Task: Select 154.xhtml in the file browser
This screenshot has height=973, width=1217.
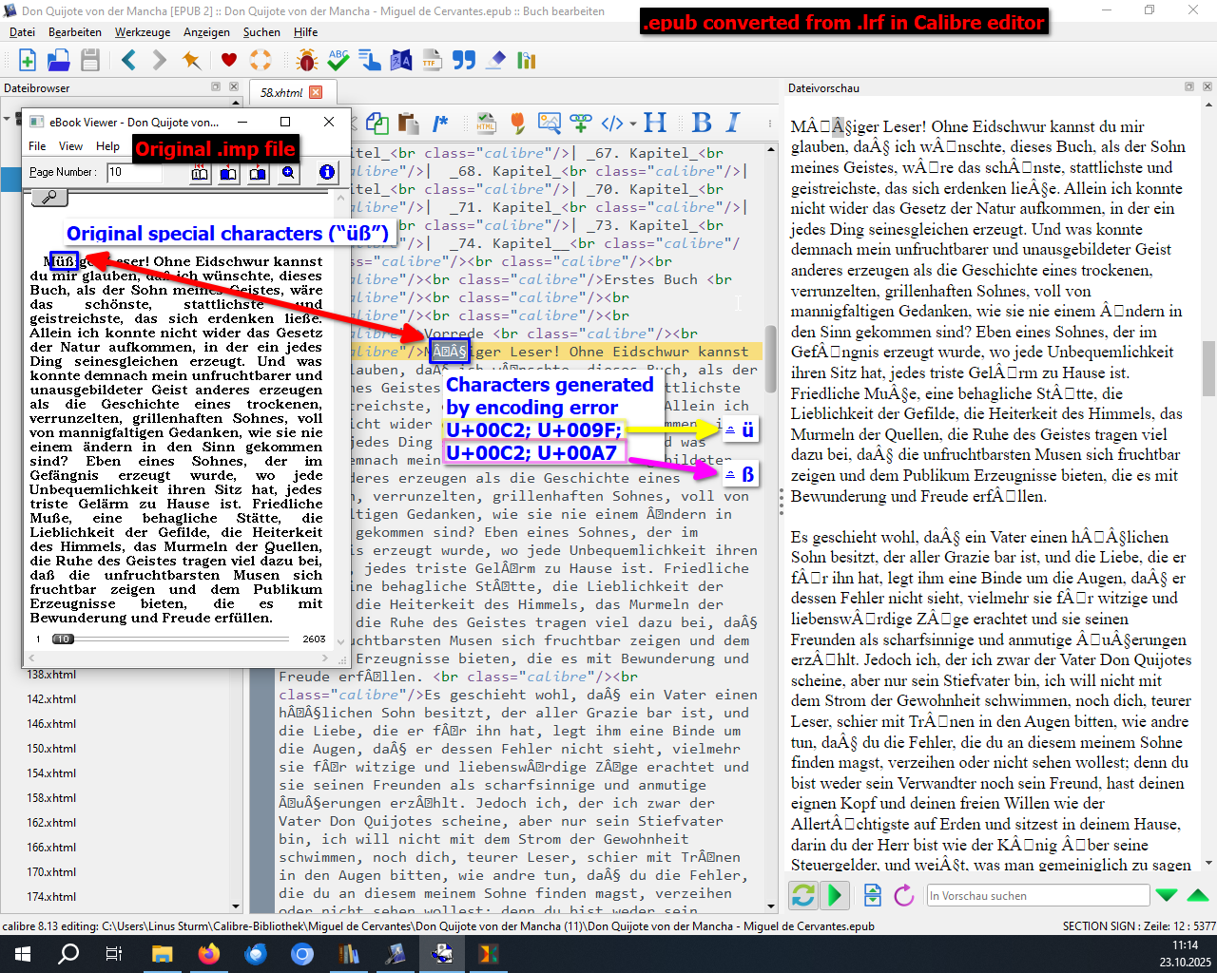Action: point(51,773)
